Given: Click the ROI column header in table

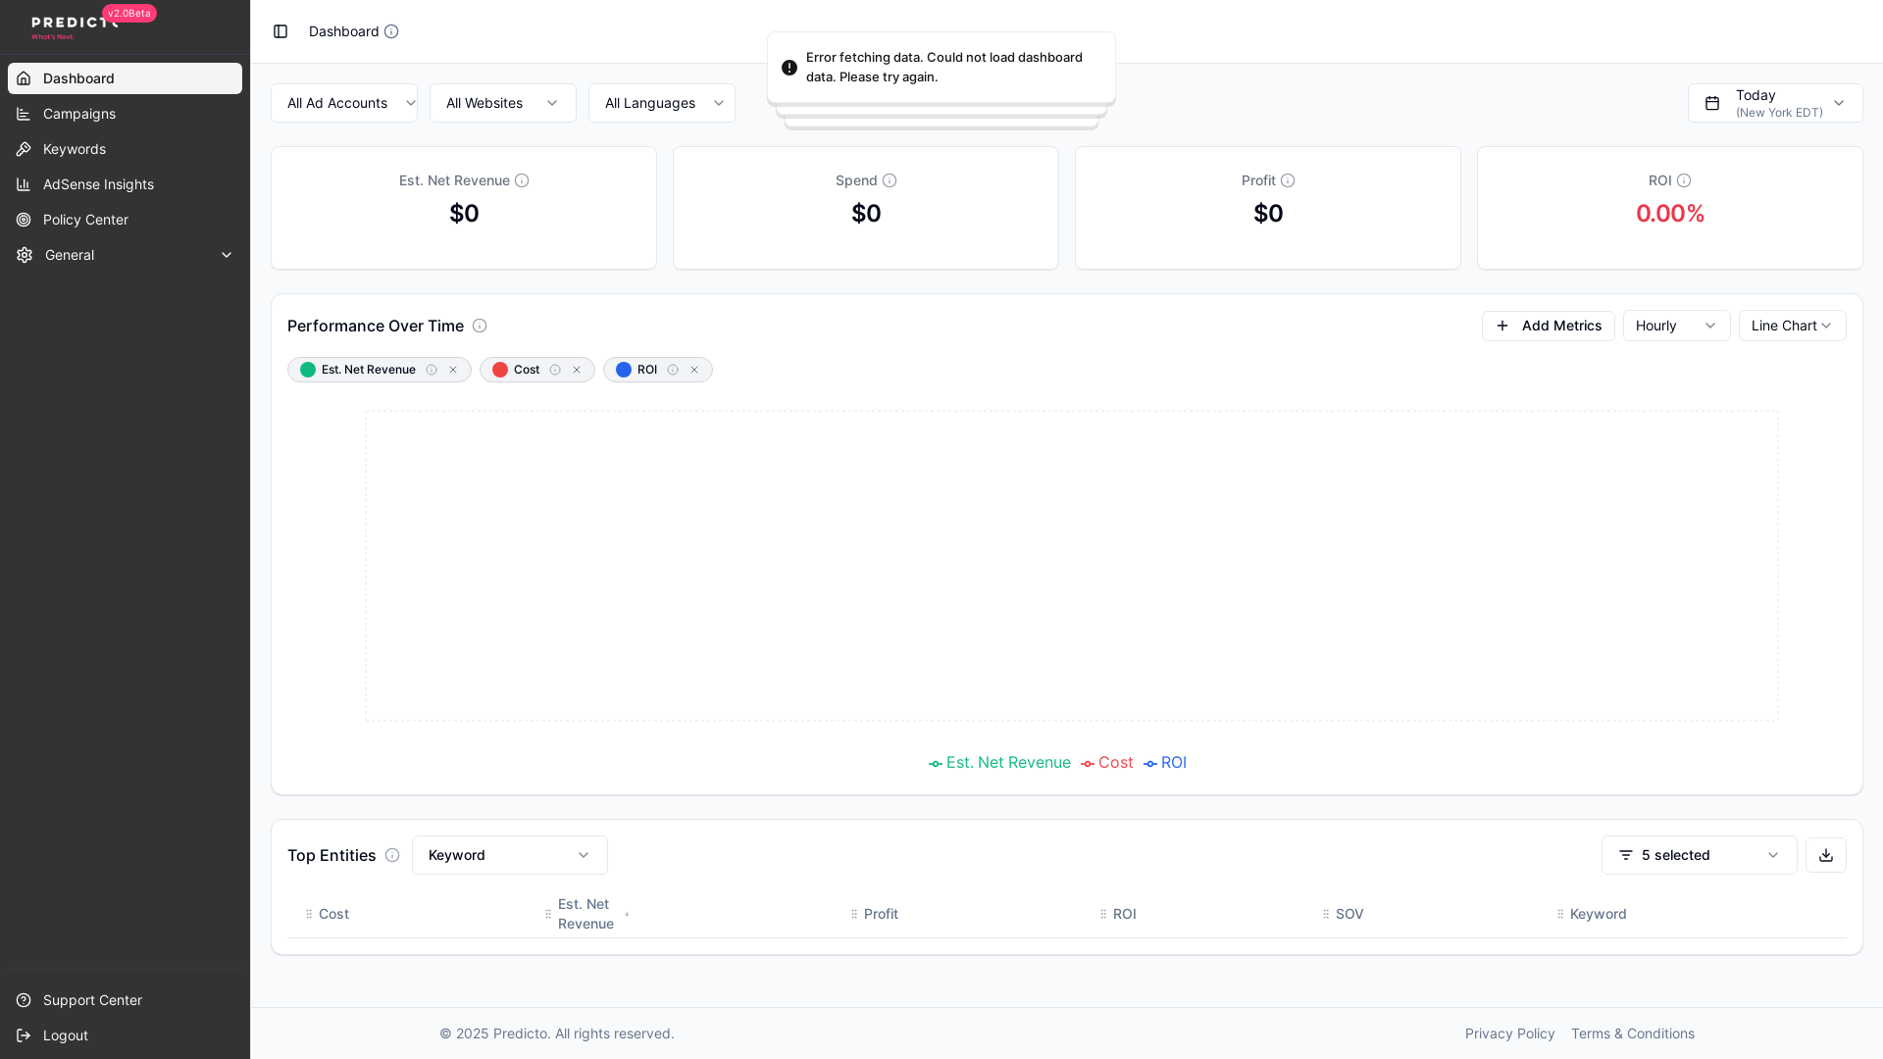Looking at the screenshot, I should point(1125,914).
